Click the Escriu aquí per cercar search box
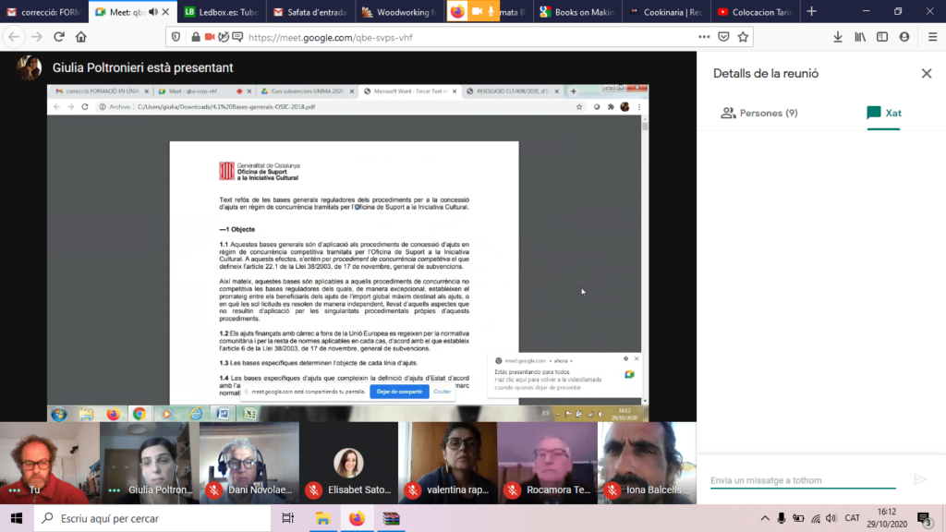Image resolution: width=946 pixels, height=532 pixels. (152, 518)
